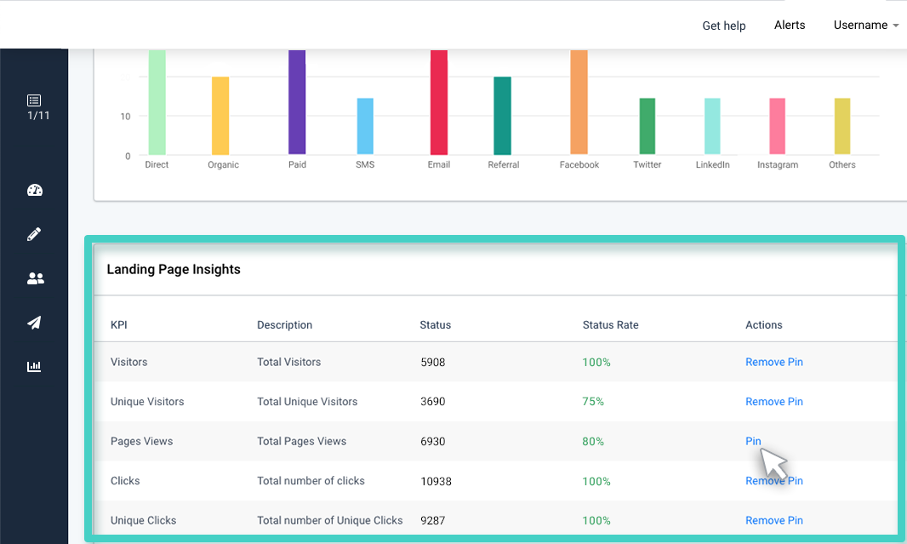This screenshot has height=544, width=907.
Task: Click the status value 9287
Action: 433,521
